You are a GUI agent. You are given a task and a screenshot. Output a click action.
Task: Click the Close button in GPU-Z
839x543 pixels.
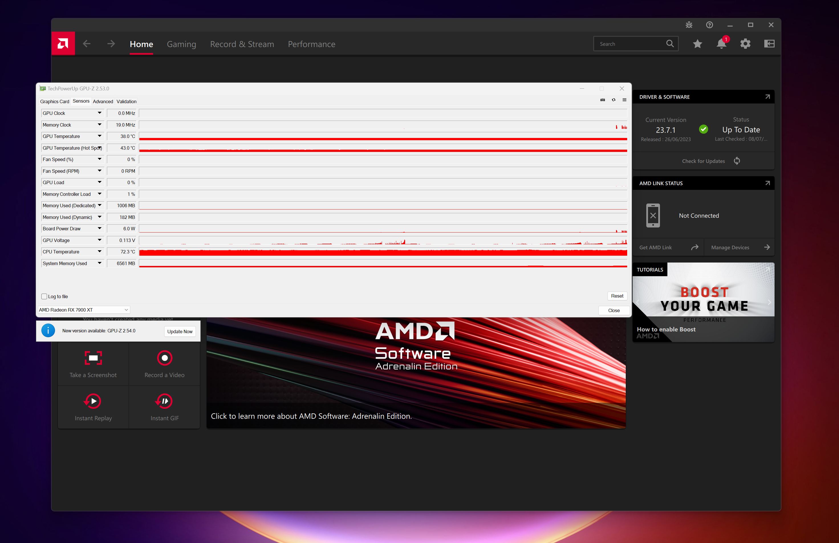[x=614, y=310]
